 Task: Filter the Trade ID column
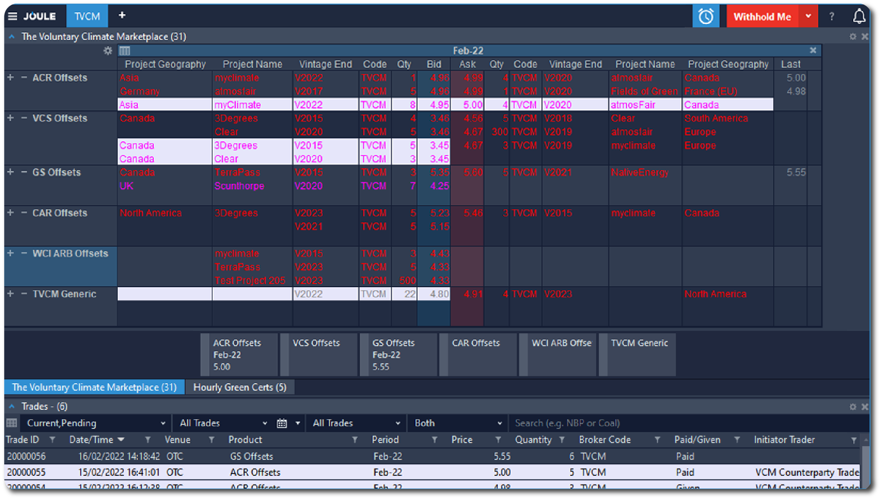point(52,440)
